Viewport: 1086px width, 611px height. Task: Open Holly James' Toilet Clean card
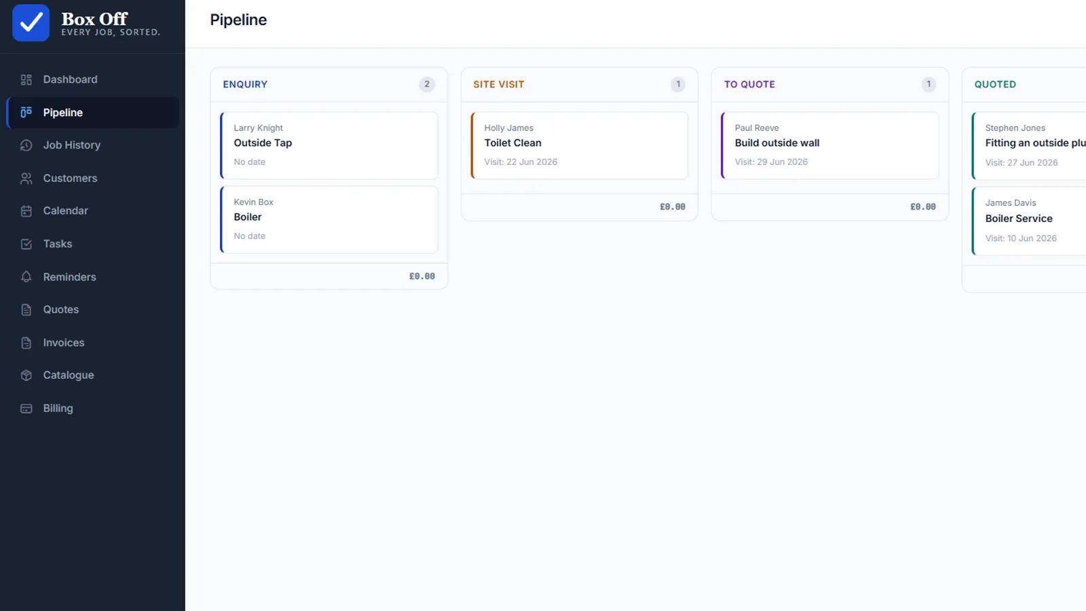point(580,145)
